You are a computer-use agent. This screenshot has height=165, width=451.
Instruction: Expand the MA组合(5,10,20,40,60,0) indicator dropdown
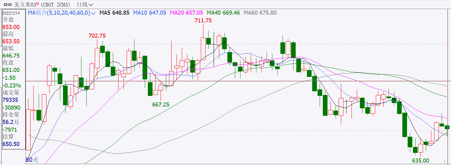coord(62,13)
